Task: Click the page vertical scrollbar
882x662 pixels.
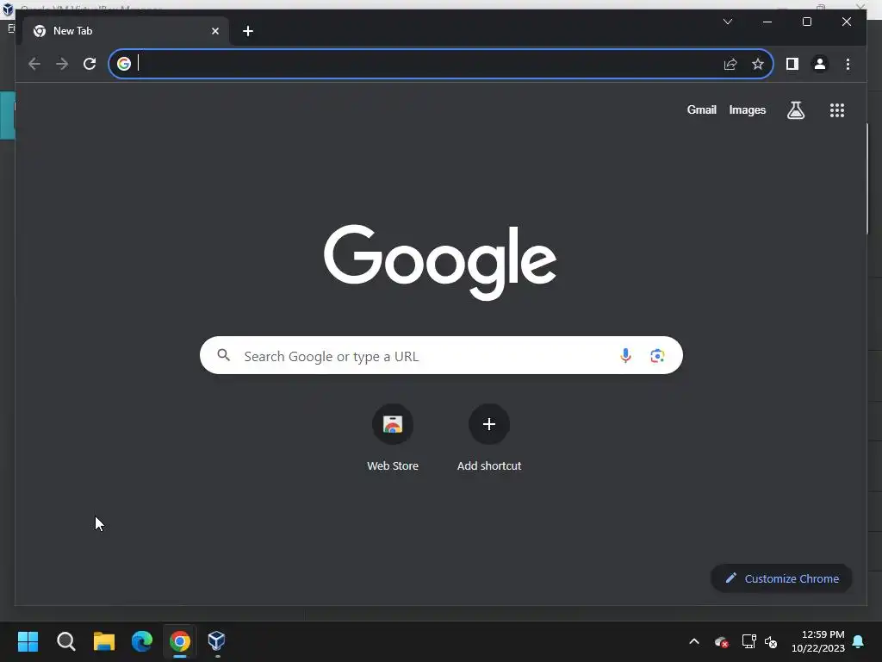Action: pos(866,179)
